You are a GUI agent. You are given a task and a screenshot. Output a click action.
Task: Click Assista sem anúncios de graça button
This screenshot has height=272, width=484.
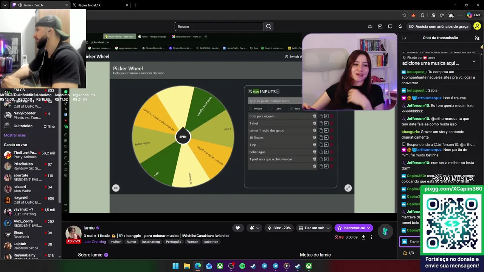point(439,26)
